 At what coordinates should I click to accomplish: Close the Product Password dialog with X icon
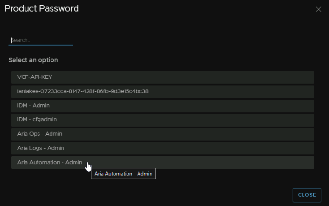[x=318, y=9]
